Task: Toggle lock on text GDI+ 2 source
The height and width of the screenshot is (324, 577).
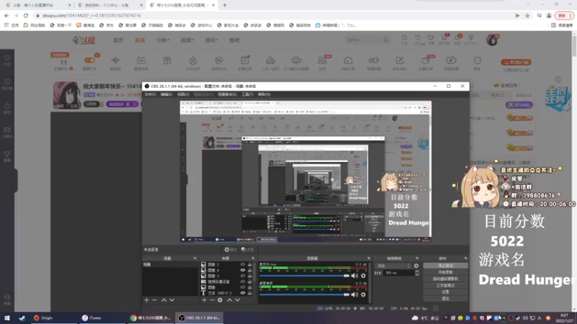Action: [250, 293]
